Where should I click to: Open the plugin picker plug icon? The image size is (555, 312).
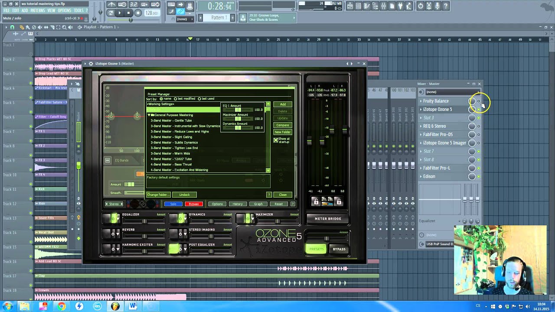tap(400, 6)
